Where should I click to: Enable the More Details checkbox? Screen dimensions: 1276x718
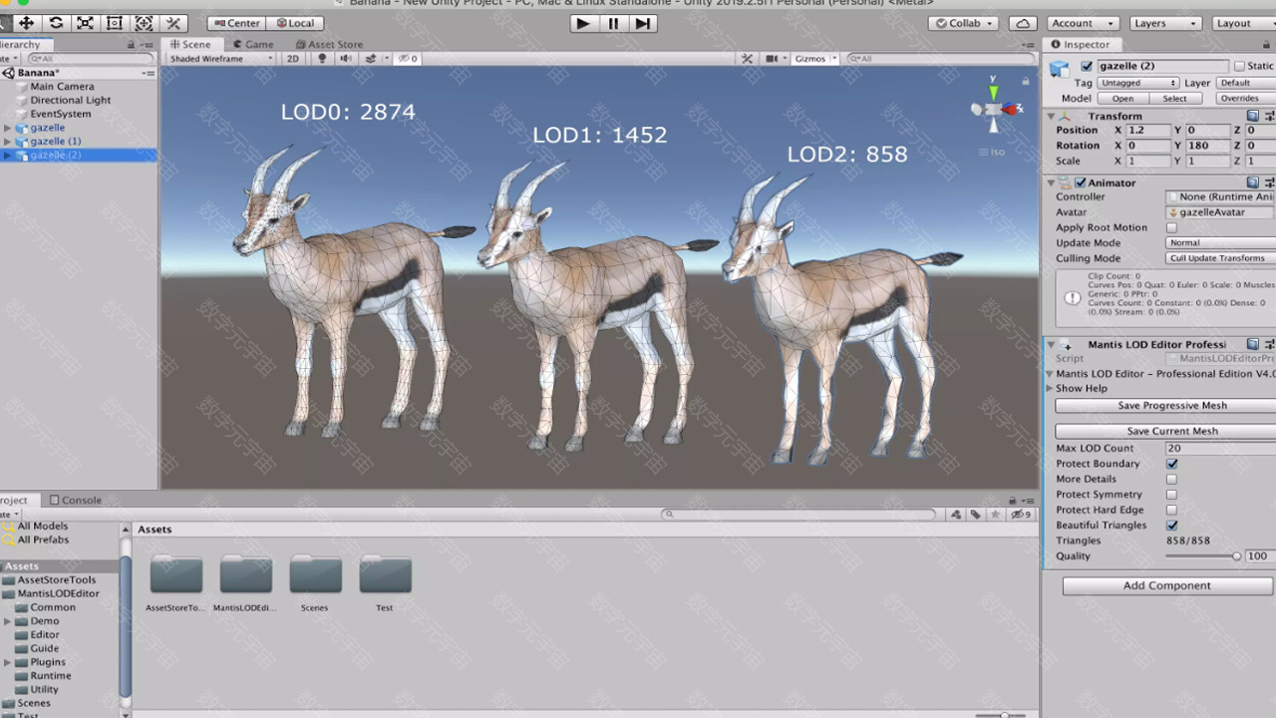tap(1171, 479)
